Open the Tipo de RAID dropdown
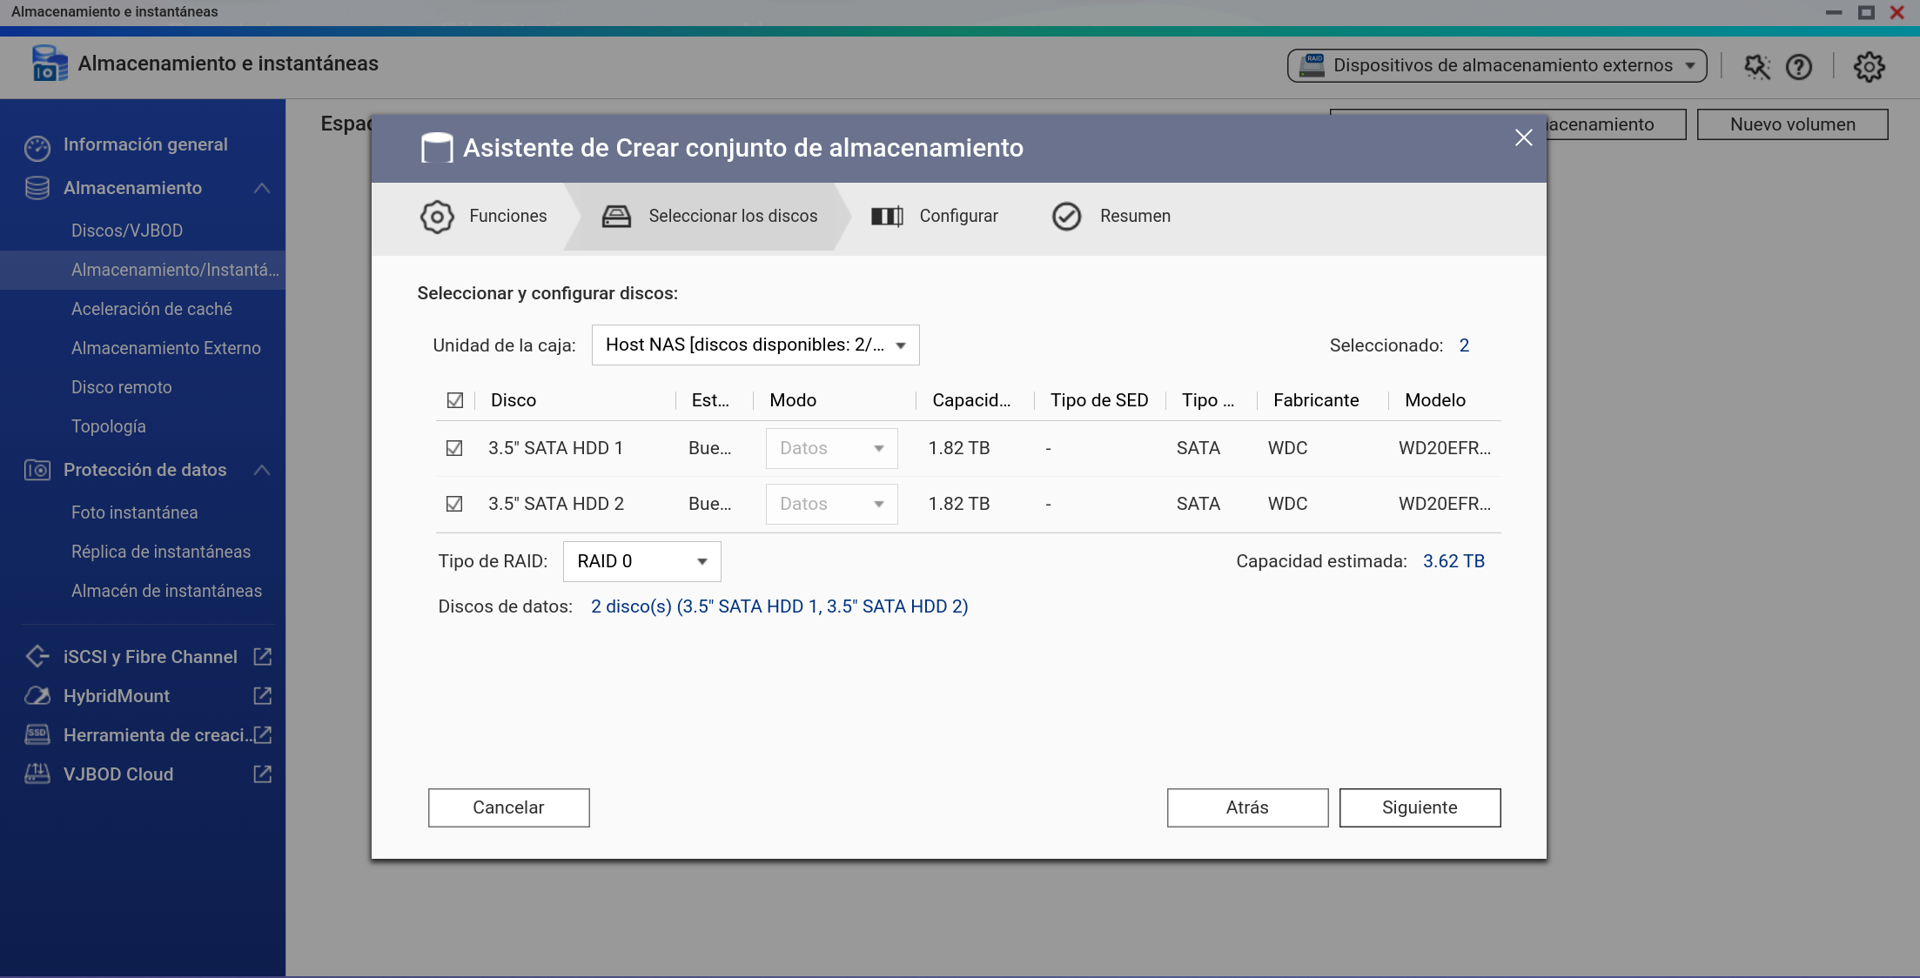This screenshot has height=978, width=1920. (641, 561)
